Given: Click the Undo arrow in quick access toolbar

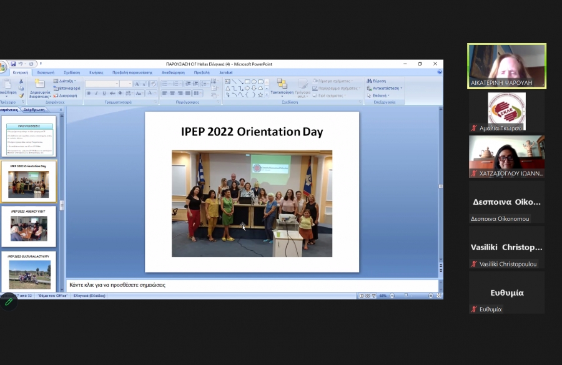Looking at the screenshot, I should point(21,64).
